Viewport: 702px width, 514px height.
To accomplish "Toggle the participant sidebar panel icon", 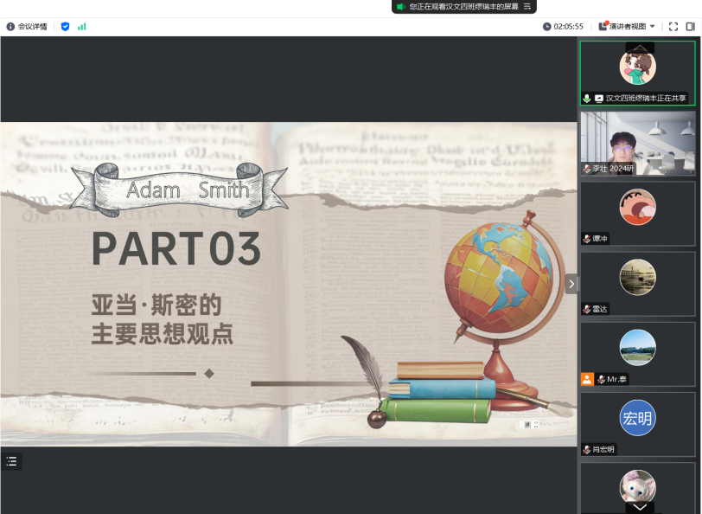I will pyautogui.click(x=690, y=27).
